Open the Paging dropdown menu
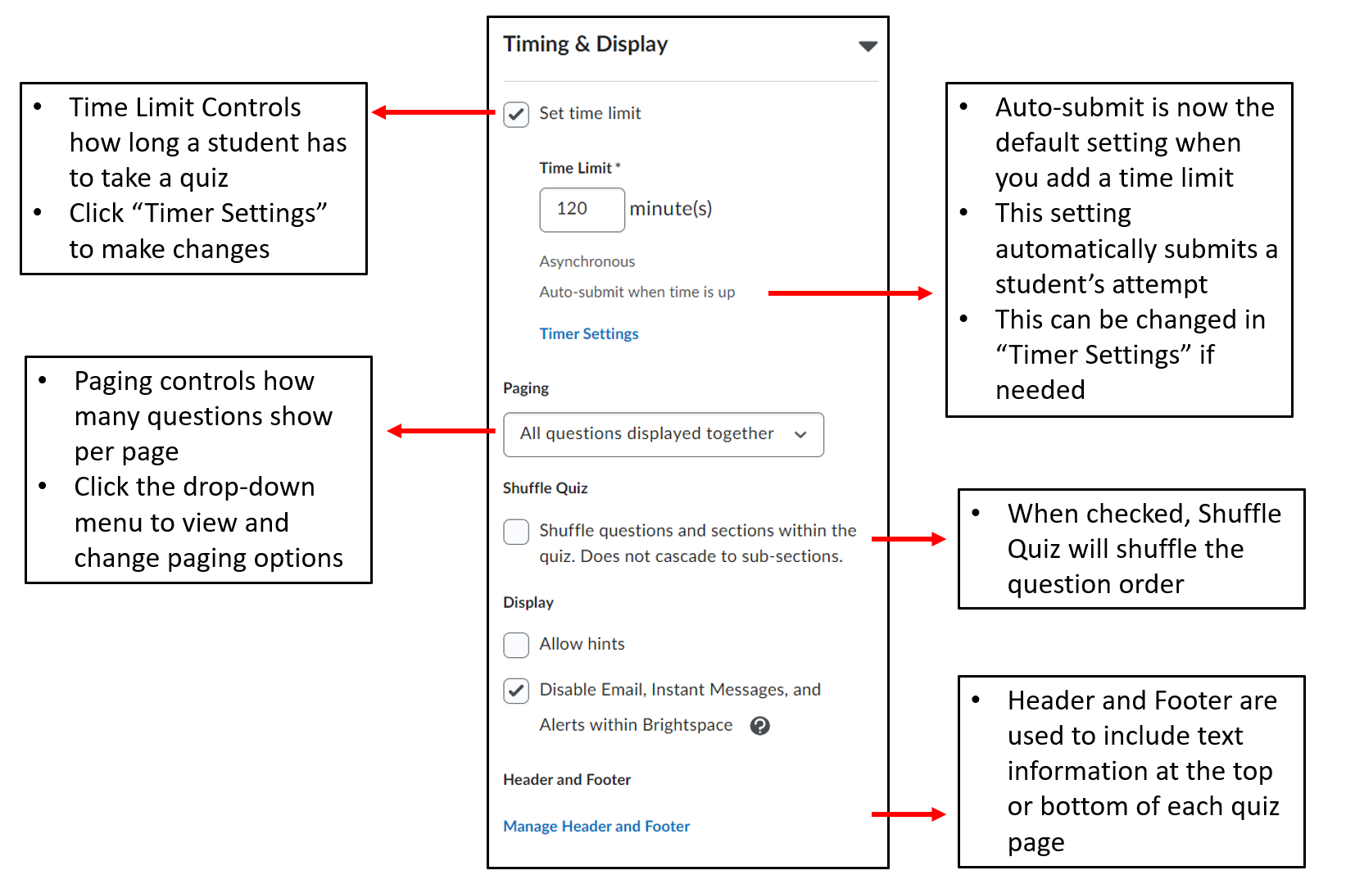 tap(800, 434)
